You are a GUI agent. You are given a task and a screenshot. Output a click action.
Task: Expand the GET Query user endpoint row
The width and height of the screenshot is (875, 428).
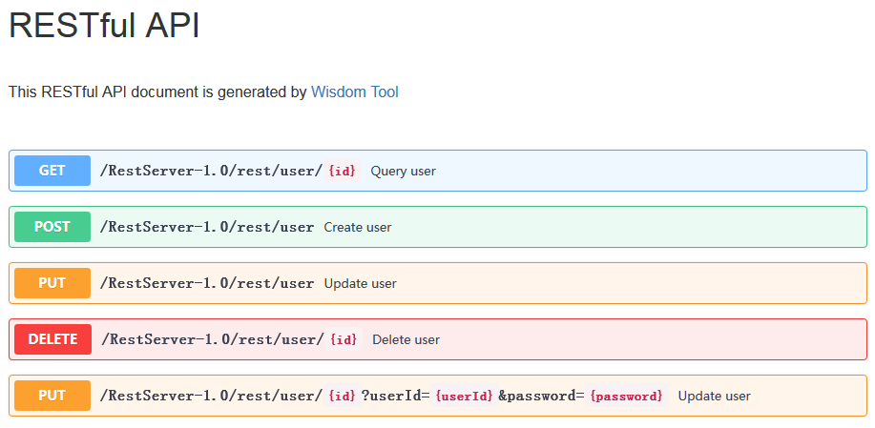click(438, 171)
